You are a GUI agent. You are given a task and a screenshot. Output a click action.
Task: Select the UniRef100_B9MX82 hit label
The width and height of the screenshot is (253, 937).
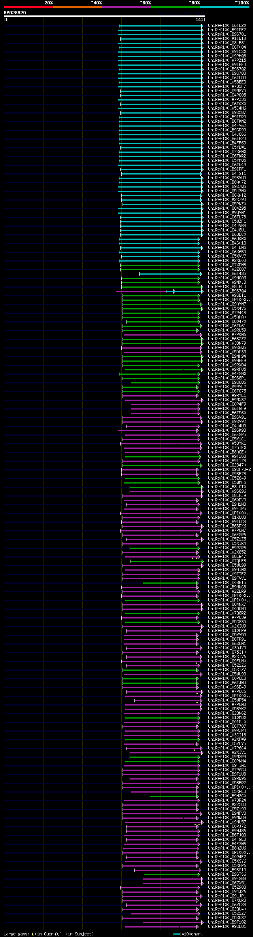point(227,400)
